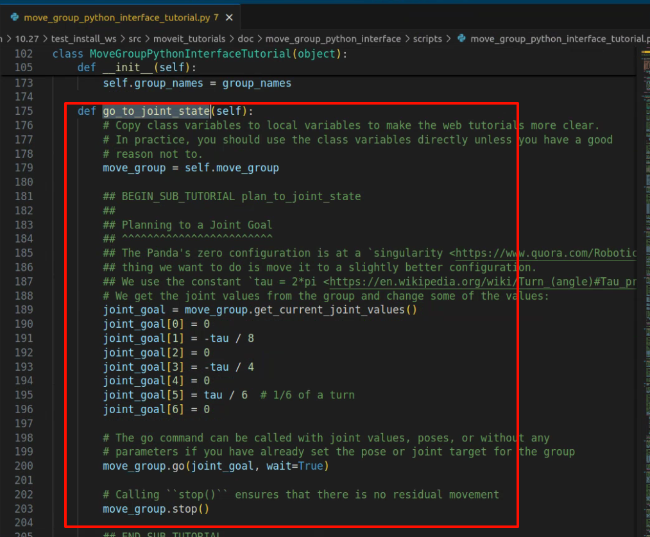Viewport: 650px width, 537px height.
Task: Click 'move_group = self.move_group' assignment
Action: pos(191,168)
